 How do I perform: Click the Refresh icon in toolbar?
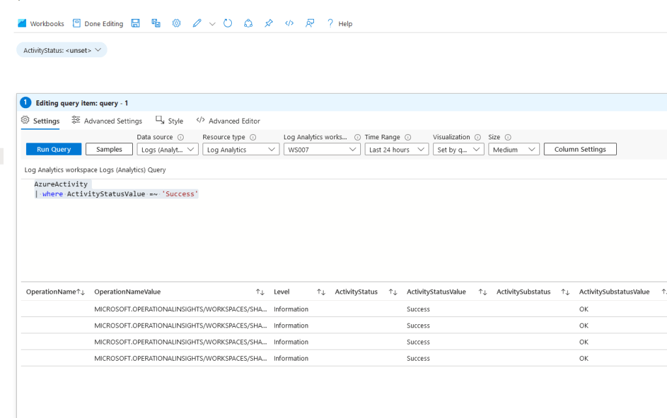tap(228, 23)
